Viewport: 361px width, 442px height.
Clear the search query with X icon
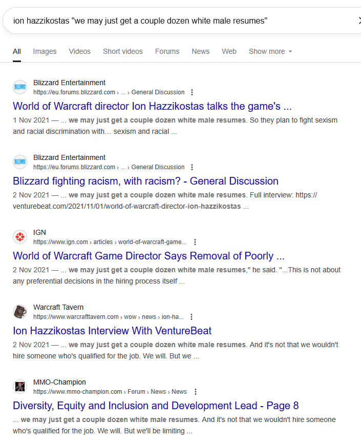pos(359,21)
